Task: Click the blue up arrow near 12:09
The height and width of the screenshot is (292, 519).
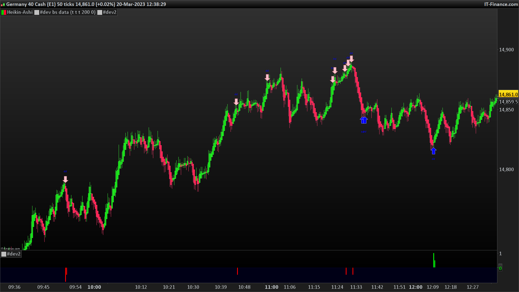Action: pos(434,151)
